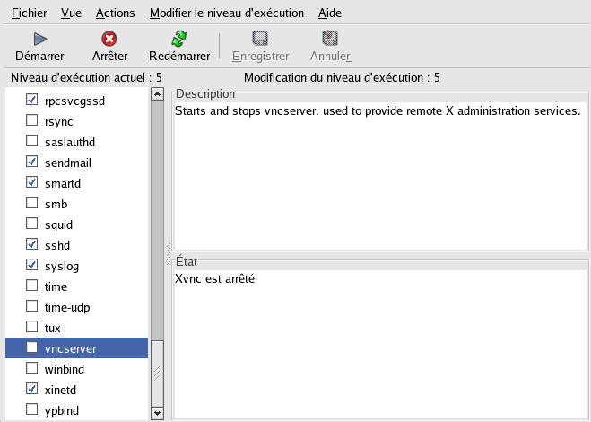Open the Fichier menu

click(29, 13)
